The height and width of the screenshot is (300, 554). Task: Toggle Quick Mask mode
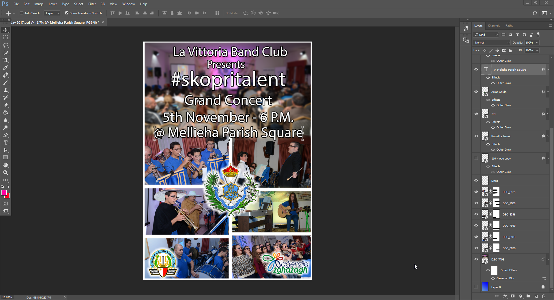tap(5, 204)
